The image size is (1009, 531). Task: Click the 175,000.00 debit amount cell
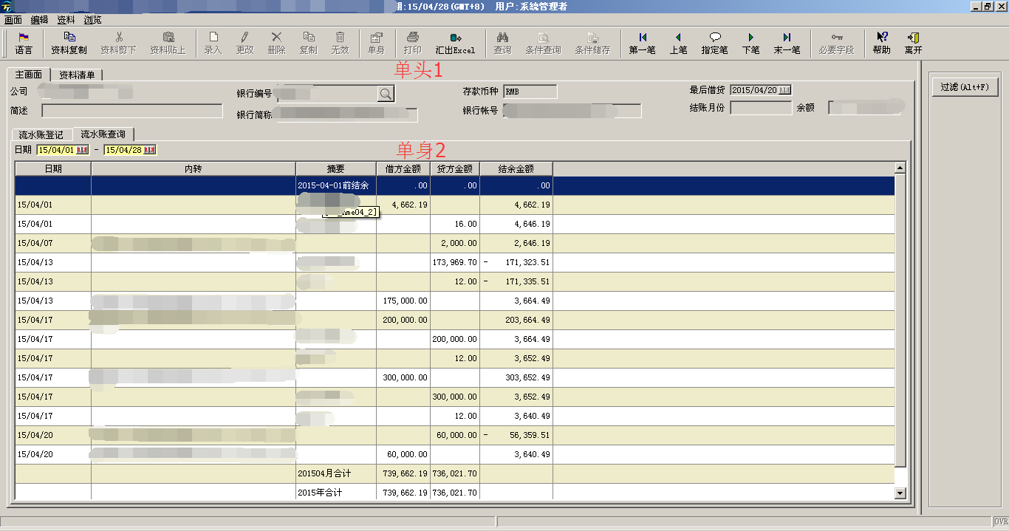click(403, 301)
